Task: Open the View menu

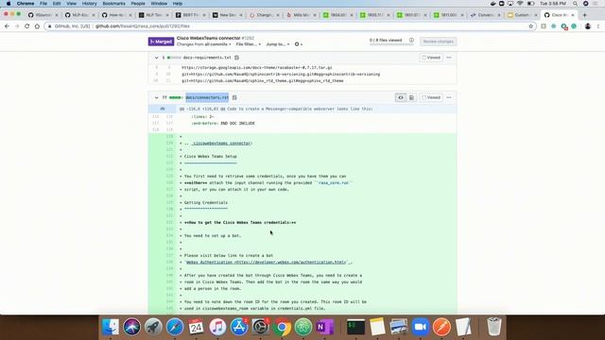Action: click(72, 4)
